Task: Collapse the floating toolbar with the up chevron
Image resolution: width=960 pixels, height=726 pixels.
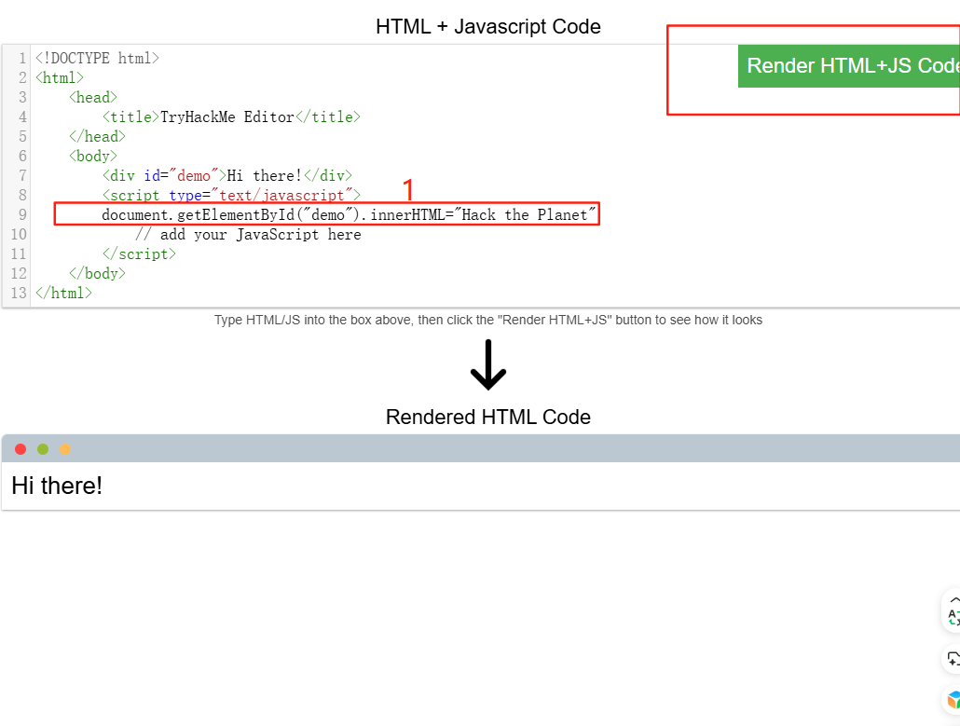Action: tap(954, 600)
